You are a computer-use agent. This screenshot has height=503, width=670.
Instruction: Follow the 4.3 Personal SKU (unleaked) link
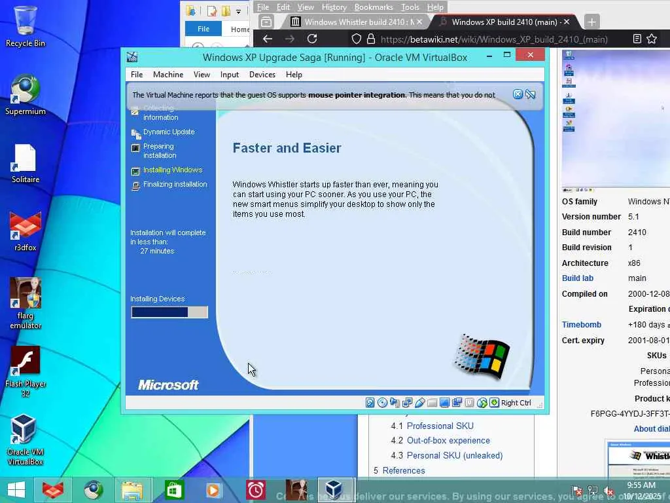[x=454, y=456]
